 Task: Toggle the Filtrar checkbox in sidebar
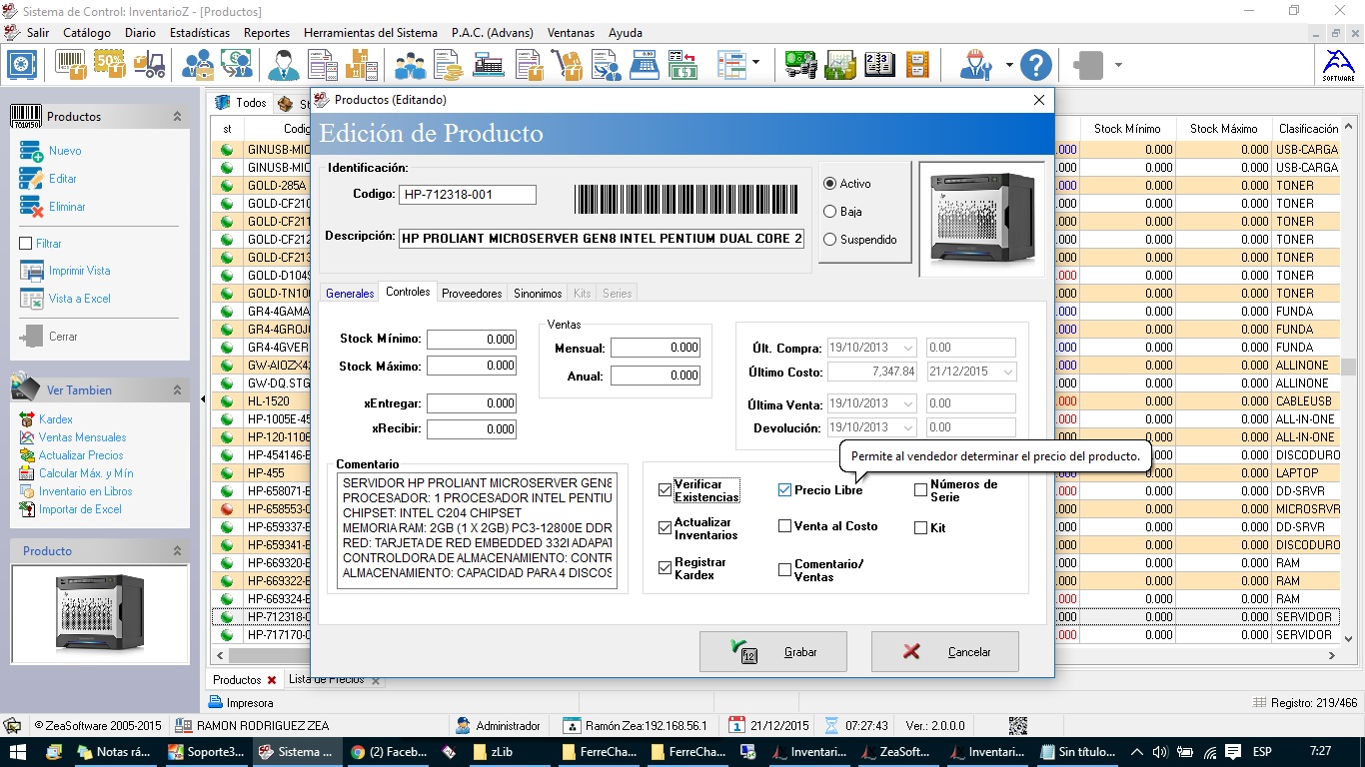point(27,244)
